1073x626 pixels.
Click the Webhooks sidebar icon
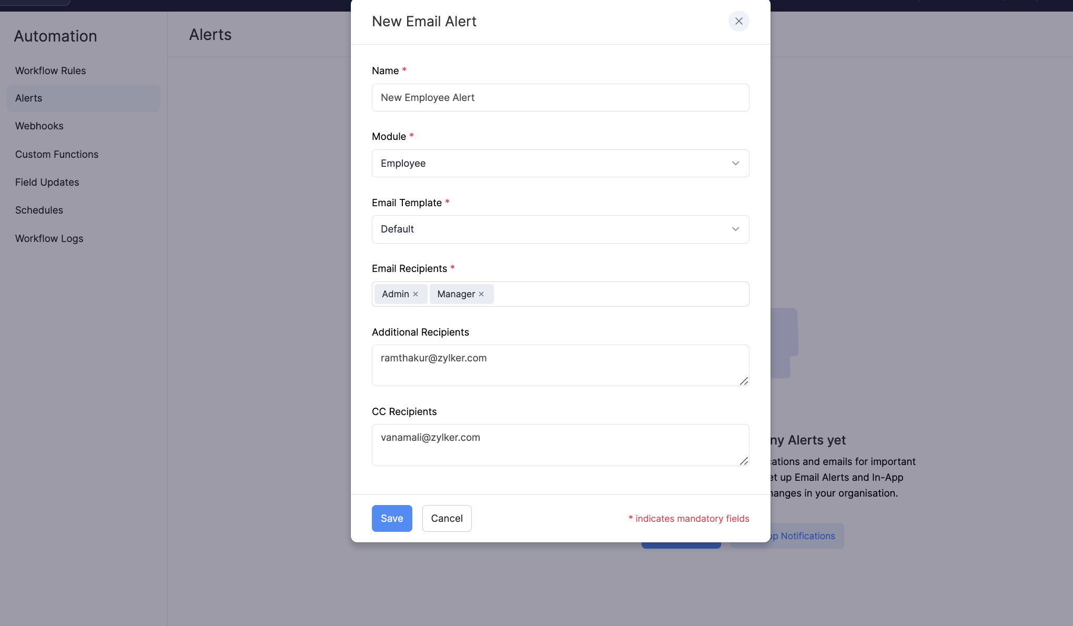click(x=39, y=126)
